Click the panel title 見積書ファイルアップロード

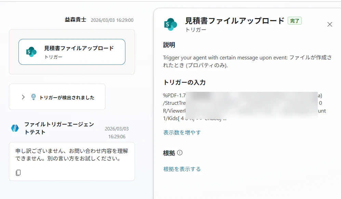pyautogui.click(x=235, y=21)
